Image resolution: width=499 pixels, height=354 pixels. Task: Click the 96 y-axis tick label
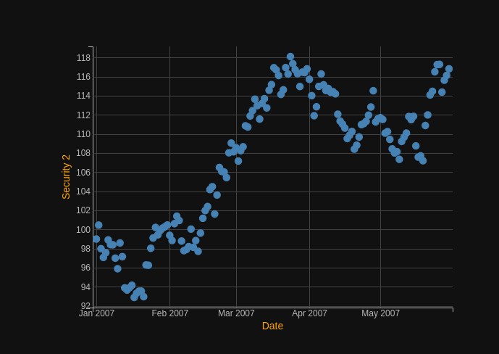pyautogui.click(x=85, y=268)
